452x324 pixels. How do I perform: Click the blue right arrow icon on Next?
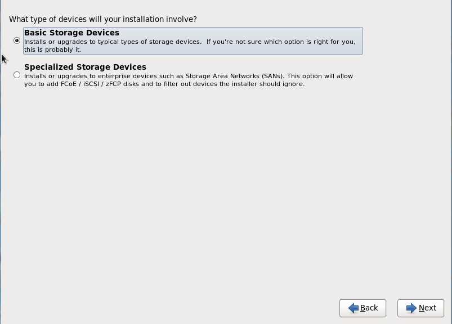click(x=411, y=308)
